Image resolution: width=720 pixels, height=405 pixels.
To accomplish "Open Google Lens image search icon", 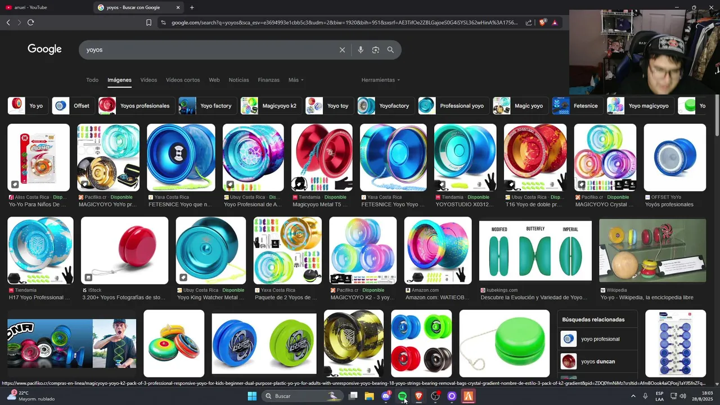I will [x=376, y=49].
